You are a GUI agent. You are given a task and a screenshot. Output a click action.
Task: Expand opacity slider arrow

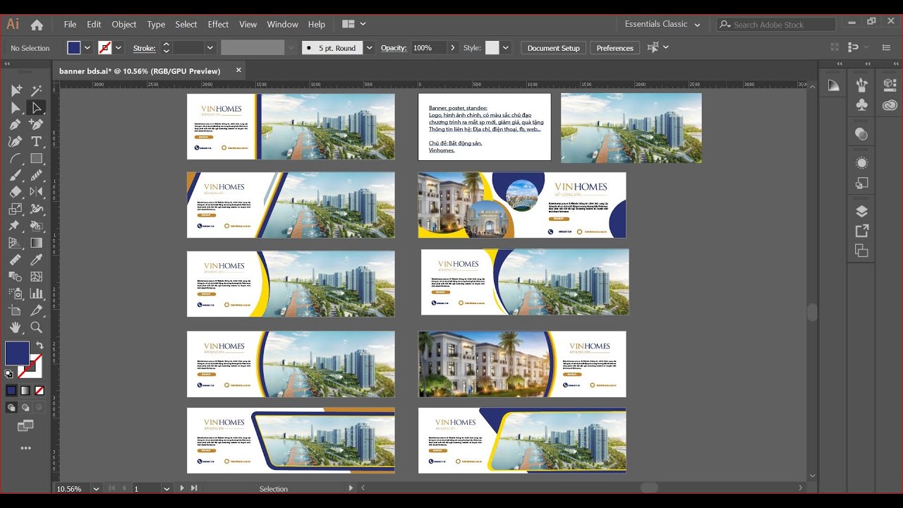coord(452,48)
